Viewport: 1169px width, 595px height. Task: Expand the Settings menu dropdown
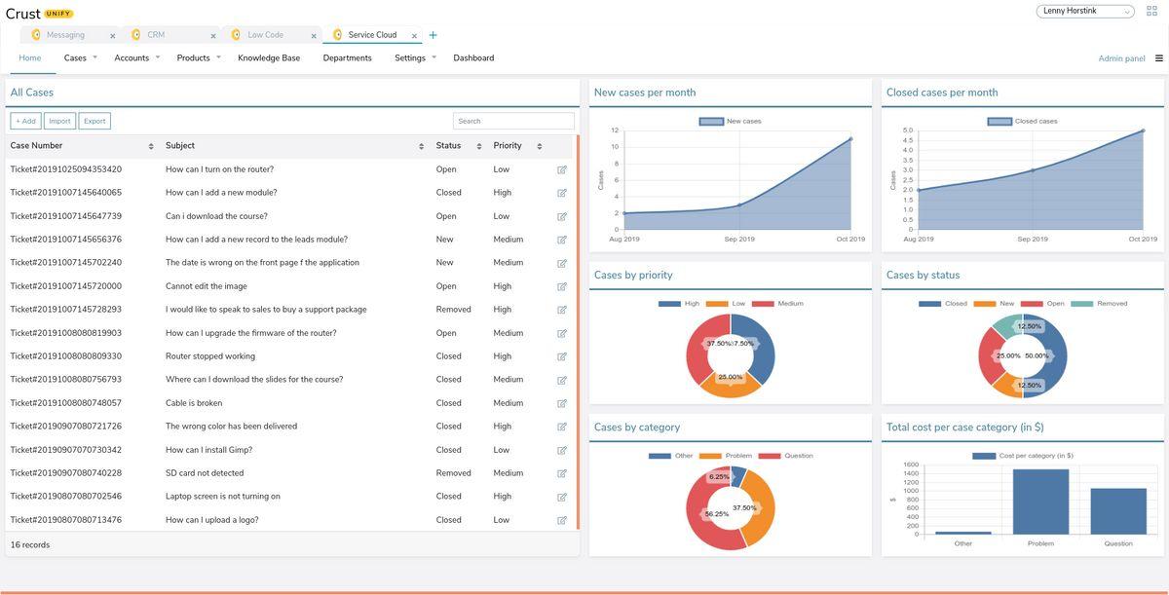[434, 57]
